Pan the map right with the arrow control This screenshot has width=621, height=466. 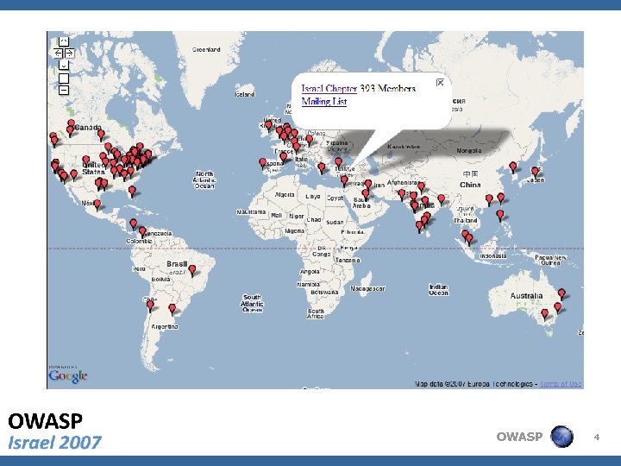pyautogui.click(x=69, y=53)
